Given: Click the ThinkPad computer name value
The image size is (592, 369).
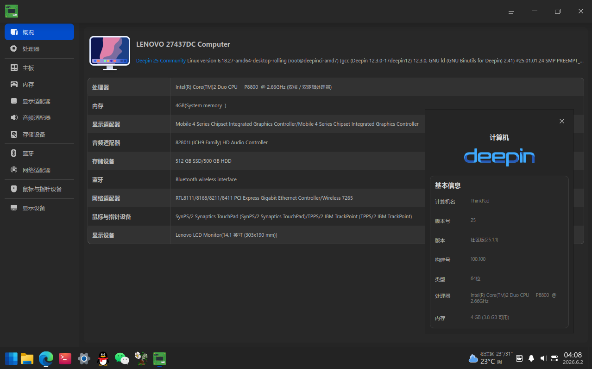Looking at the screenshot, I should [480, 201].
